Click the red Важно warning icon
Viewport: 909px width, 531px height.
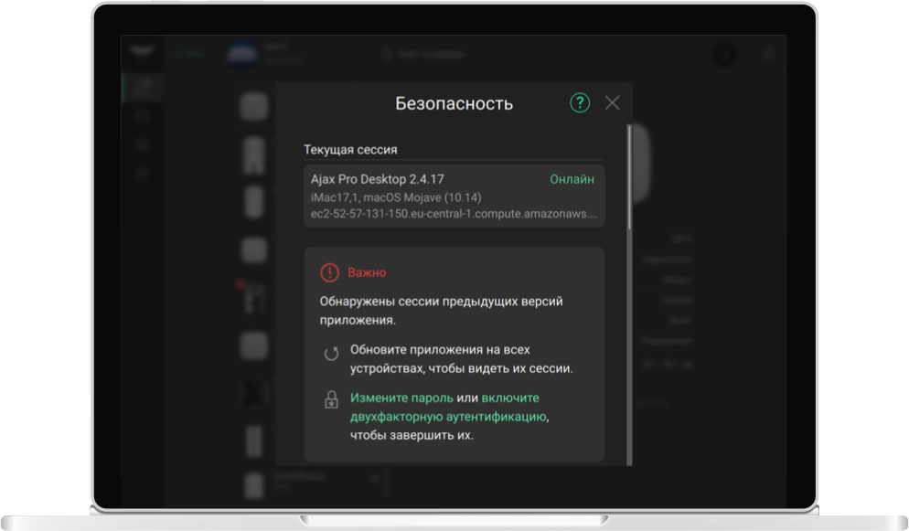point(329,272)
